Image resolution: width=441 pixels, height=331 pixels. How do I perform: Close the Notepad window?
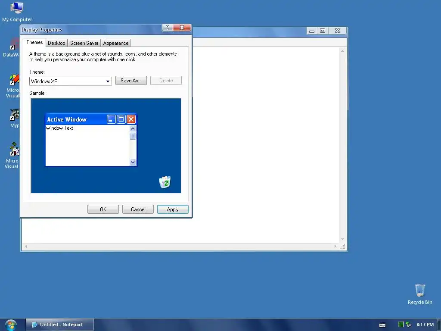[338, 31]
